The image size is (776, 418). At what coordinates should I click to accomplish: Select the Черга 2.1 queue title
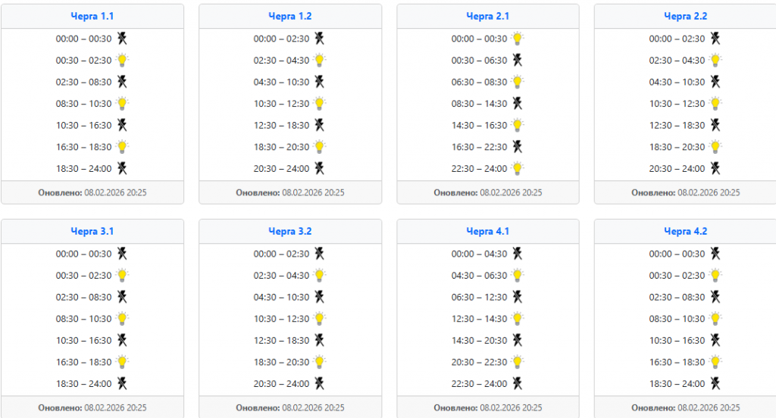(x=487, y=16)
